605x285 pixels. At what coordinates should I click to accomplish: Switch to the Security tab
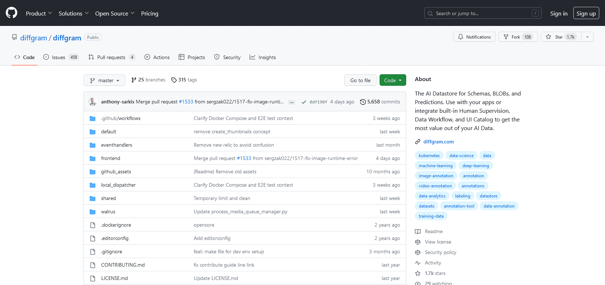(227, 57)
